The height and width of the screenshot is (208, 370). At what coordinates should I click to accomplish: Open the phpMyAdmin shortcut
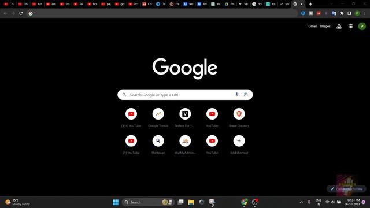click(185, 145)
